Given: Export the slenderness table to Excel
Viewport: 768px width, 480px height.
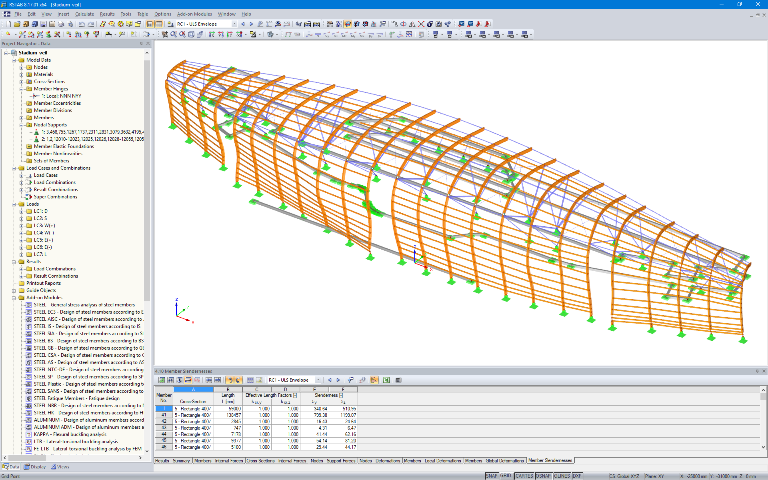Looking at the screenshot, I should click(x=386, y=380).
